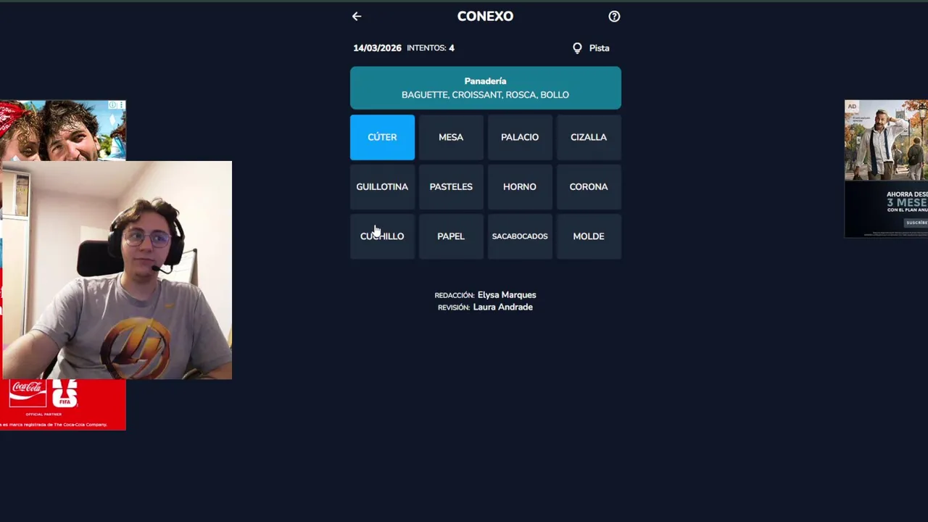
Task: Open the Coca-Cola FIFA ad banner
Action: (x=63, y=404)
